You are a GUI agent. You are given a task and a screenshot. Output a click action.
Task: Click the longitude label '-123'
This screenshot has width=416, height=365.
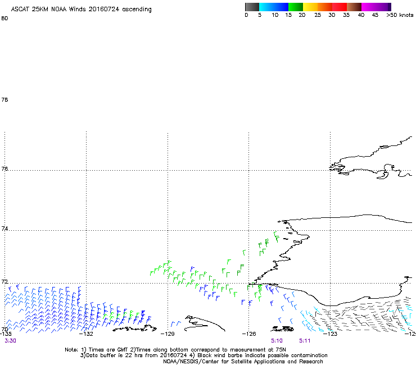click(x=331, y=334)
